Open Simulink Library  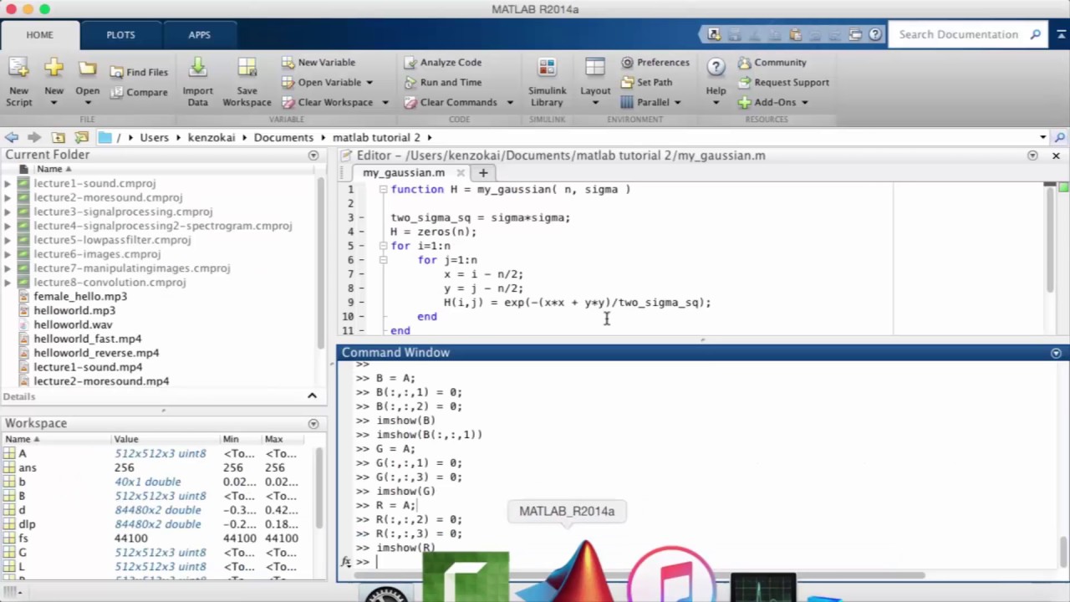(x=547, y=83)
